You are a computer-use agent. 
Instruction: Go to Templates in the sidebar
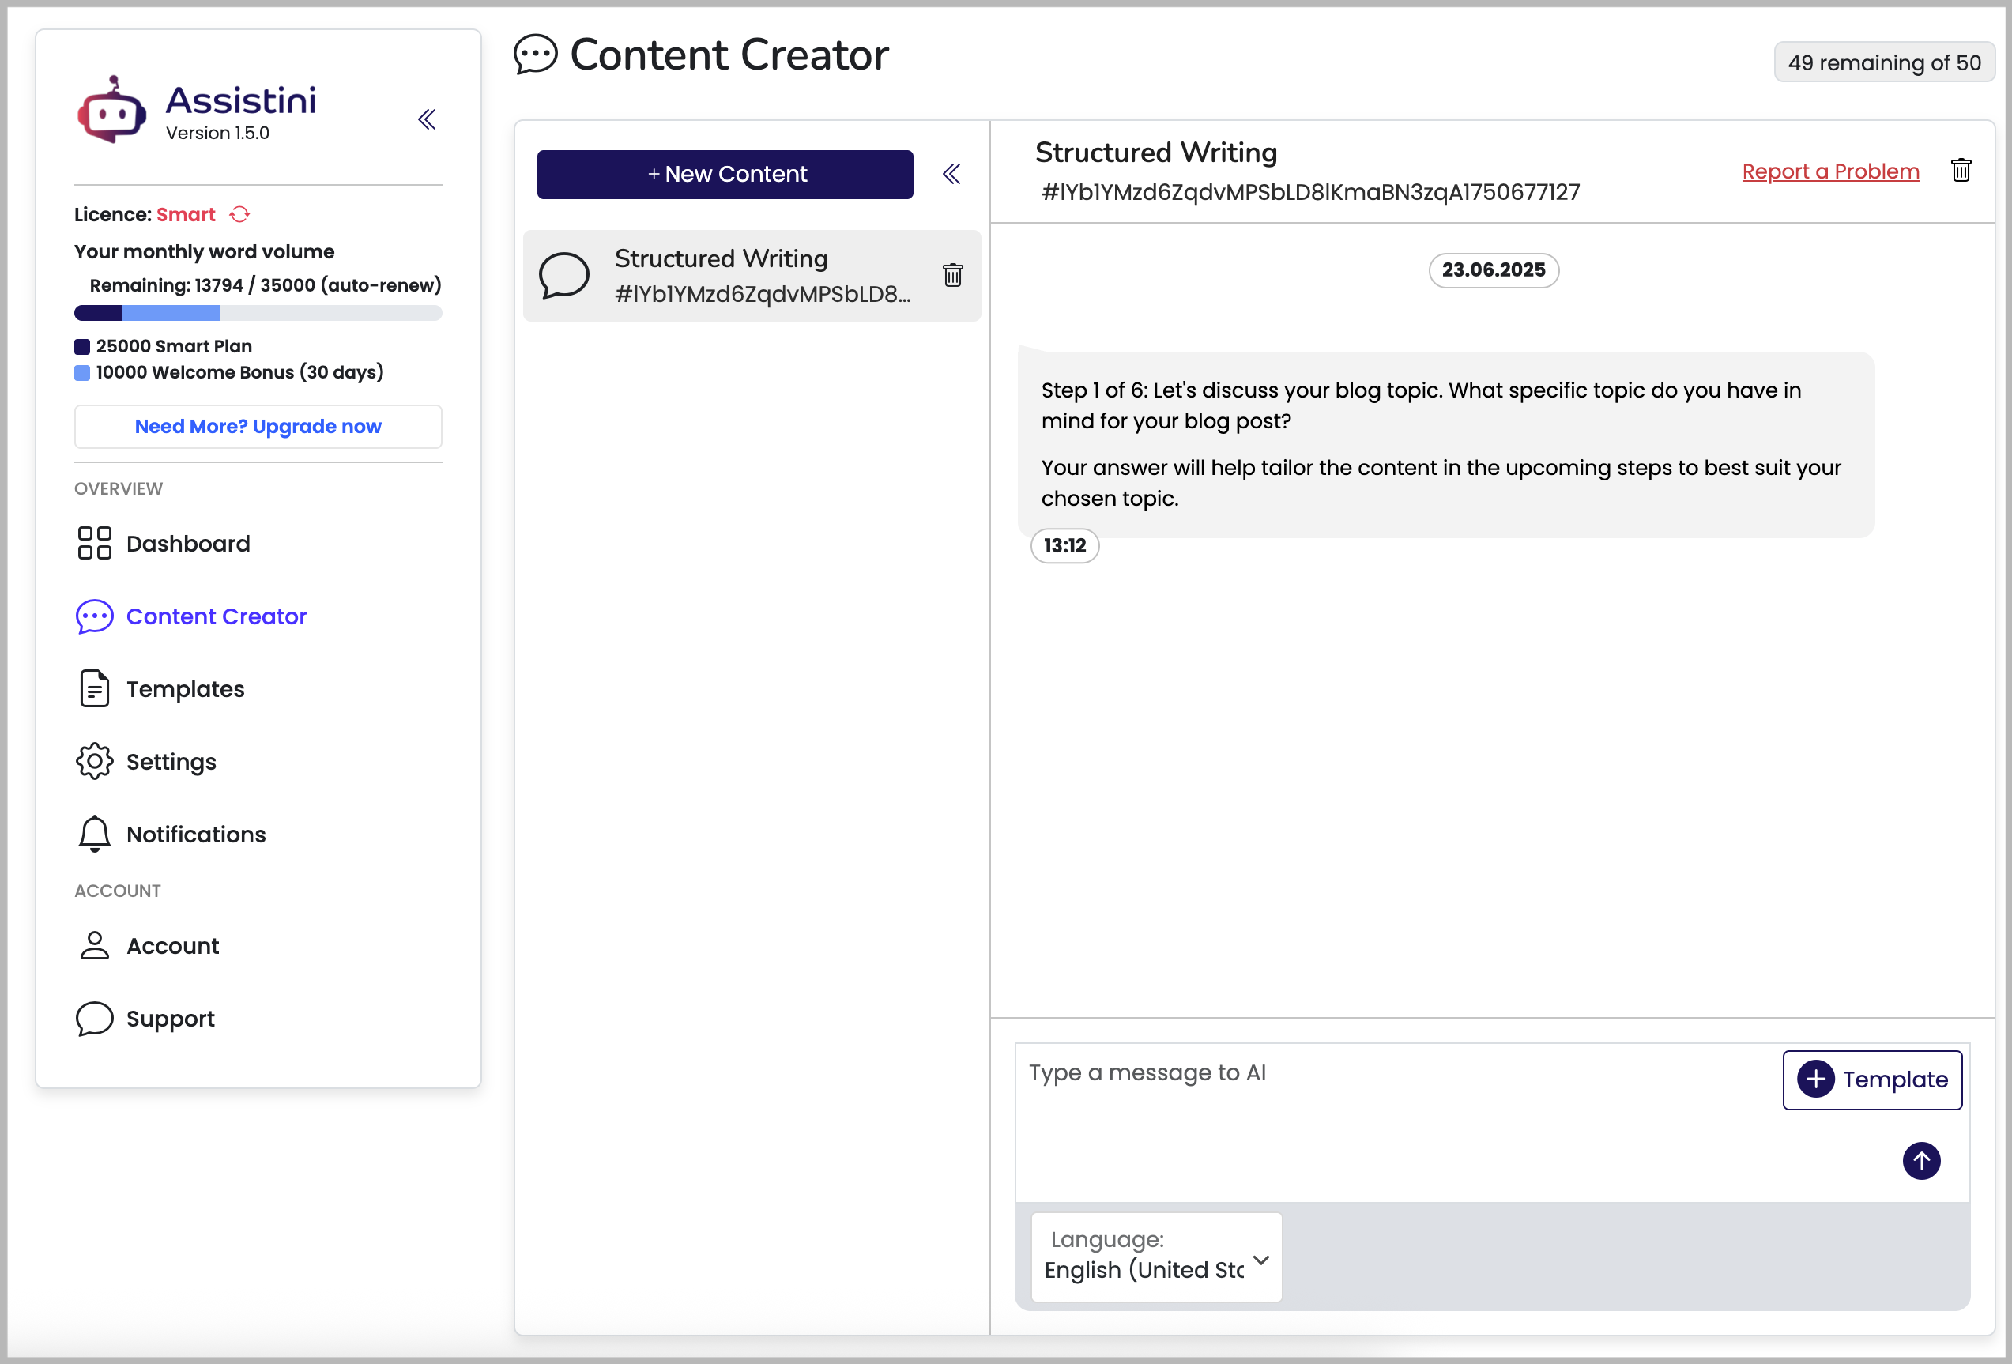160,689
